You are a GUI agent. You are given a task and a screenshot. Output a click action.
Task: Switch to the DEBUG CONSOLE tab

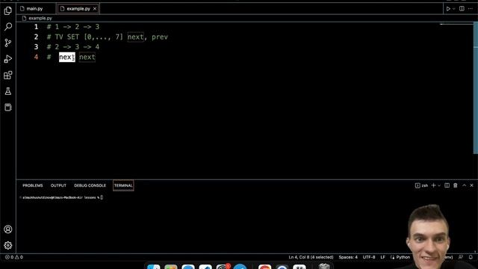pyautogui.click(x=90, y=185)
